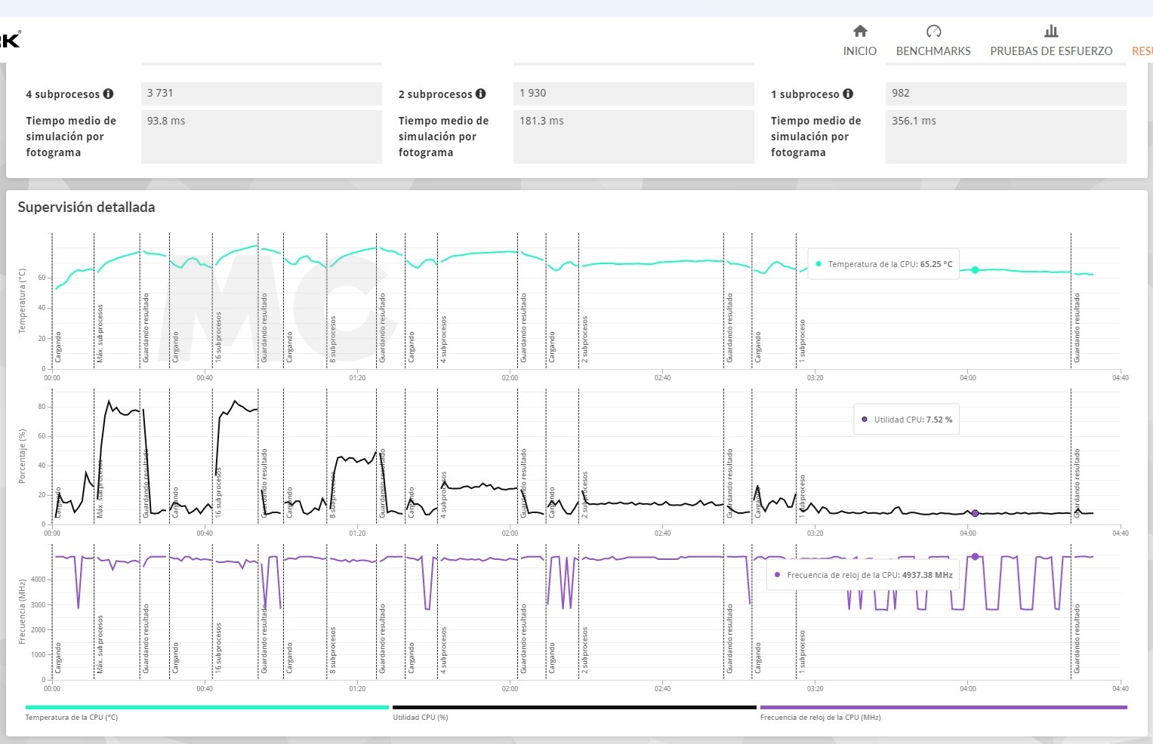Open the partially visible RESU tab

[x=1142, y=51]
